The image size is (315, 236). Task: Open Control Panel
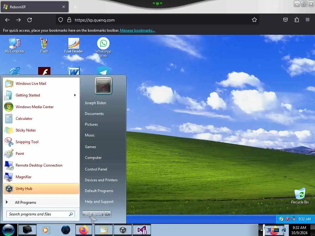point(96,169)
